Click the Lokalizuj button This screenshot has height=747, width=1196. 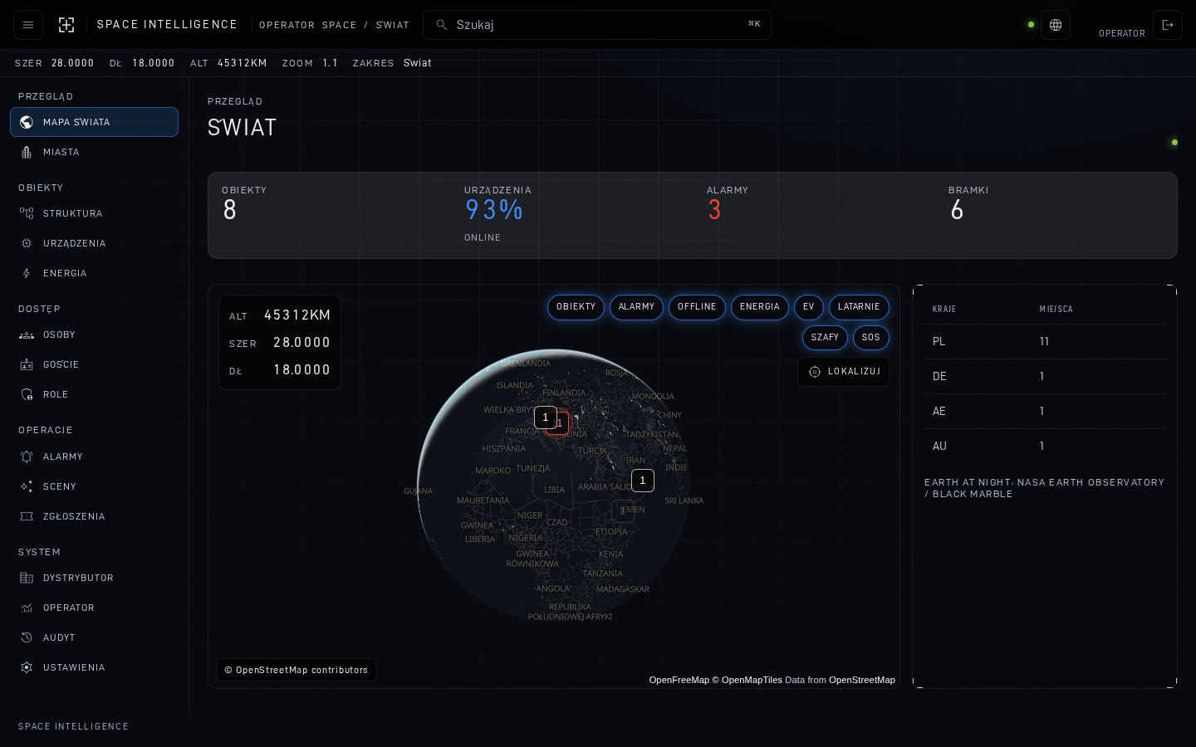coord(843,372)
